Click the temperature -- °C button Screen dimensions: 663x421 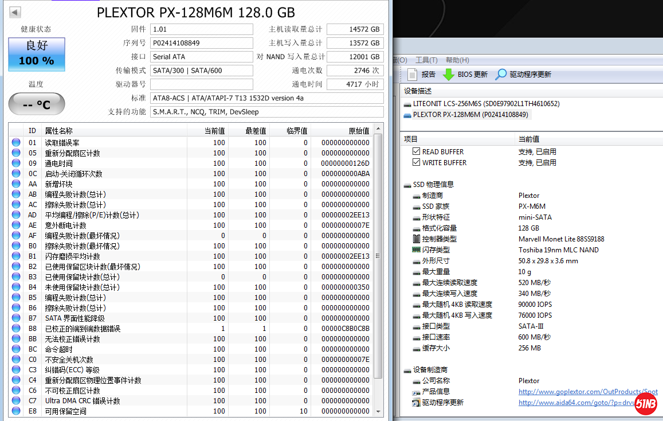pos(37,104)
